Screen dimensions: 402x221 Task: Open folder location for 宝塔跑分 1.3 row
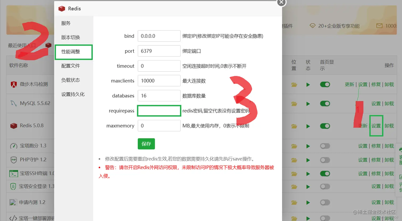click(x=294, y=146)
